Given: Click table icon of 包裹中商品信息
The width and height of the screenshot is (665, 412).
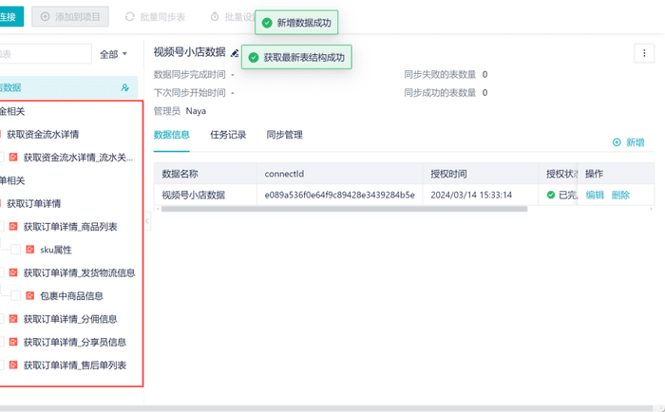Looking at the screenshot, I should click(29, 296).
